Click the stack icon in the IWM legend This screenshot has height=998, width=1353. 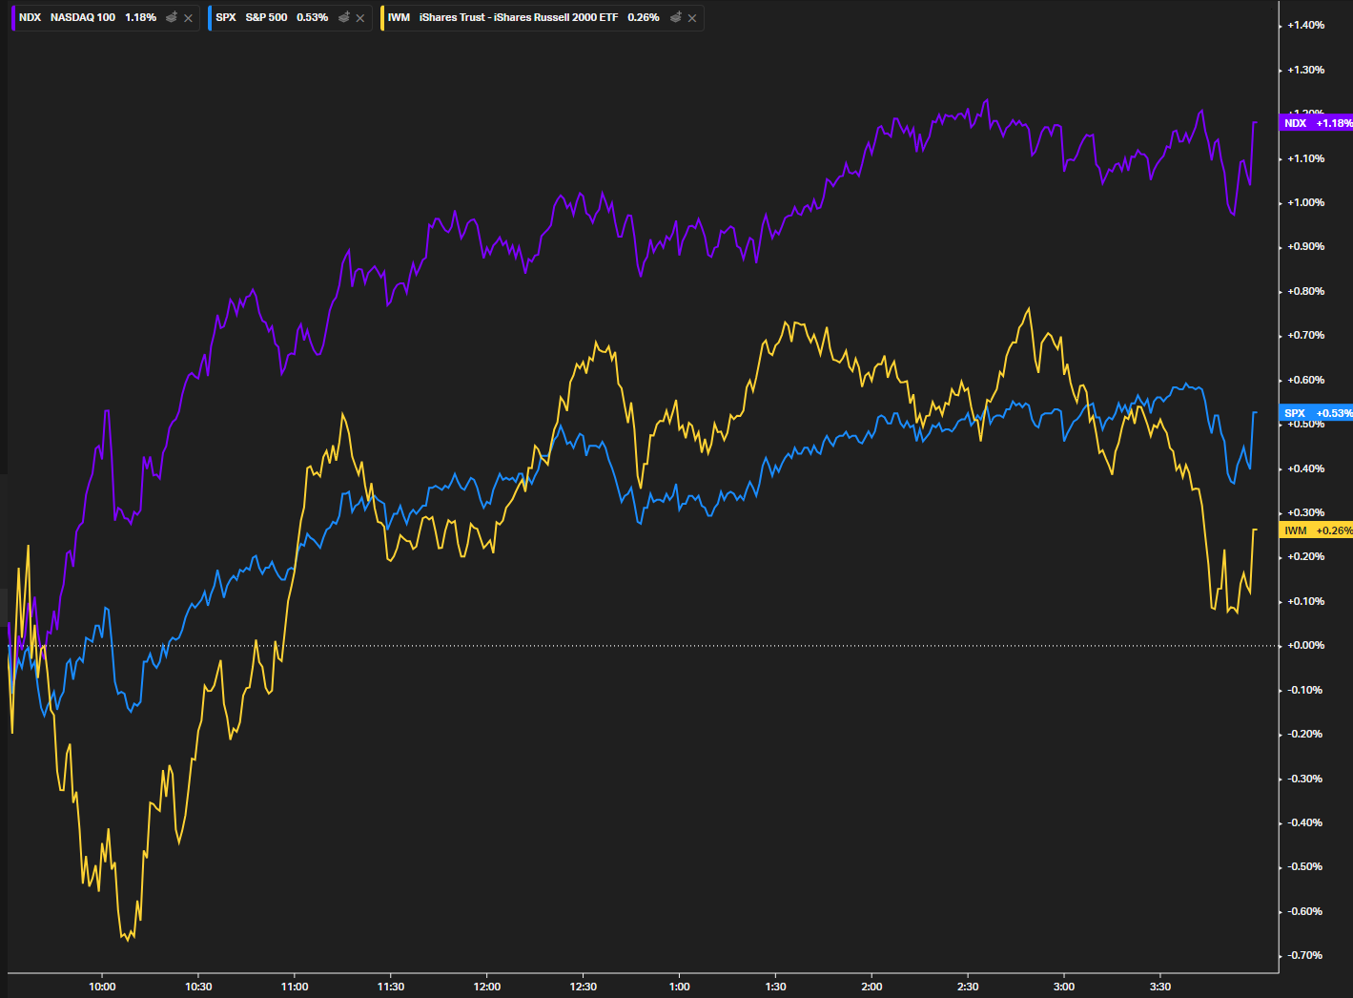pyautogui.click(x=676, y=17)
